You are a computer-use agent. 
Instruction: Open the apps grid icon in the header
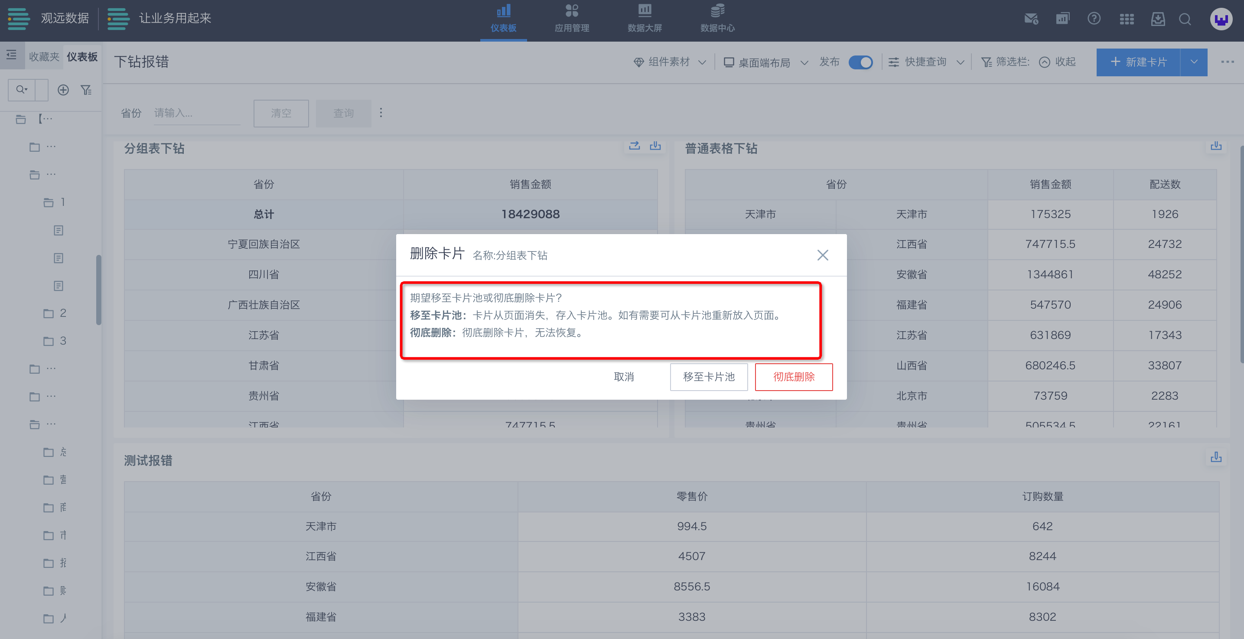tap(1127, 20)
